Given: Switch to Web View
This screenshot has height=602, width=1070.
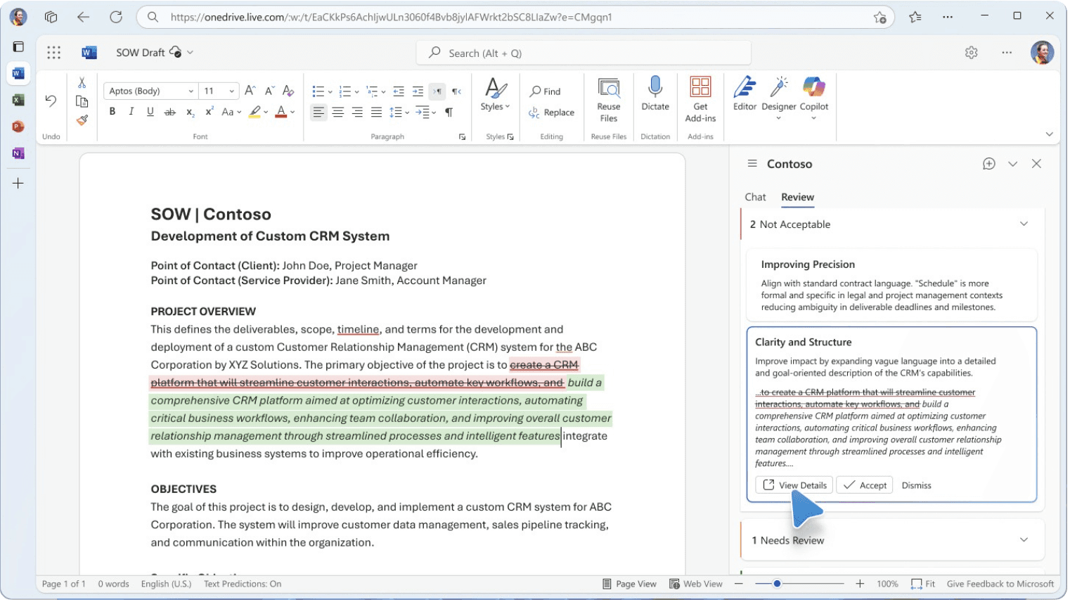Looking at the screenshot, I should pos(696,584).
